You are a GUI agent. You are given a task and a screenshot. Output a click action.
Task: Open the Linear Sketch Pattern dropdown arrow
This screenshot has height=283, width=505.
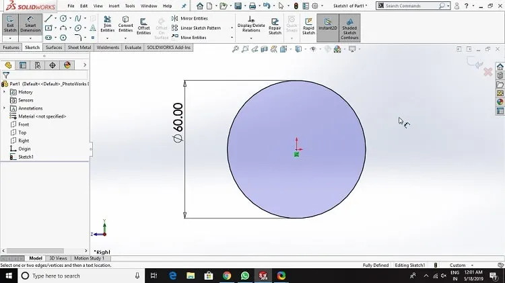232,28
